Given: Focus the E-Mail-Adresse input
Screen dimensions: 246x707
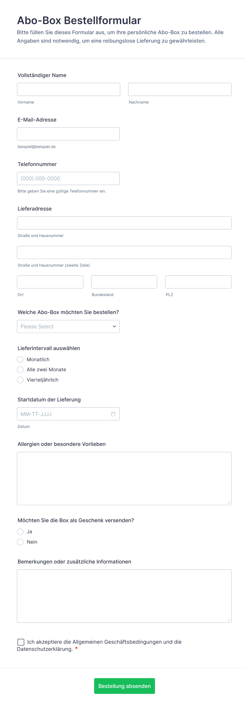Looking at the screenshot, I should point(68,134).
